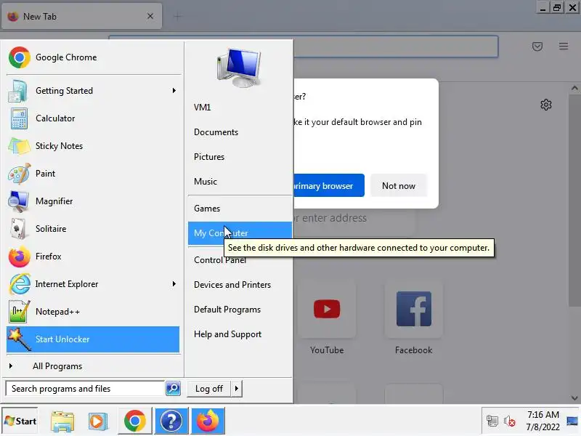
Task: Expand Getting Started submenu arrow
Action: tap(174, 91)
